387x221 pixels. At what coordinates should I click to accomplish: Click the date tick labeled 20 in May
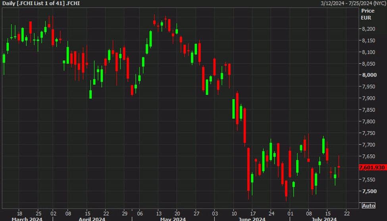coord(177,213)
